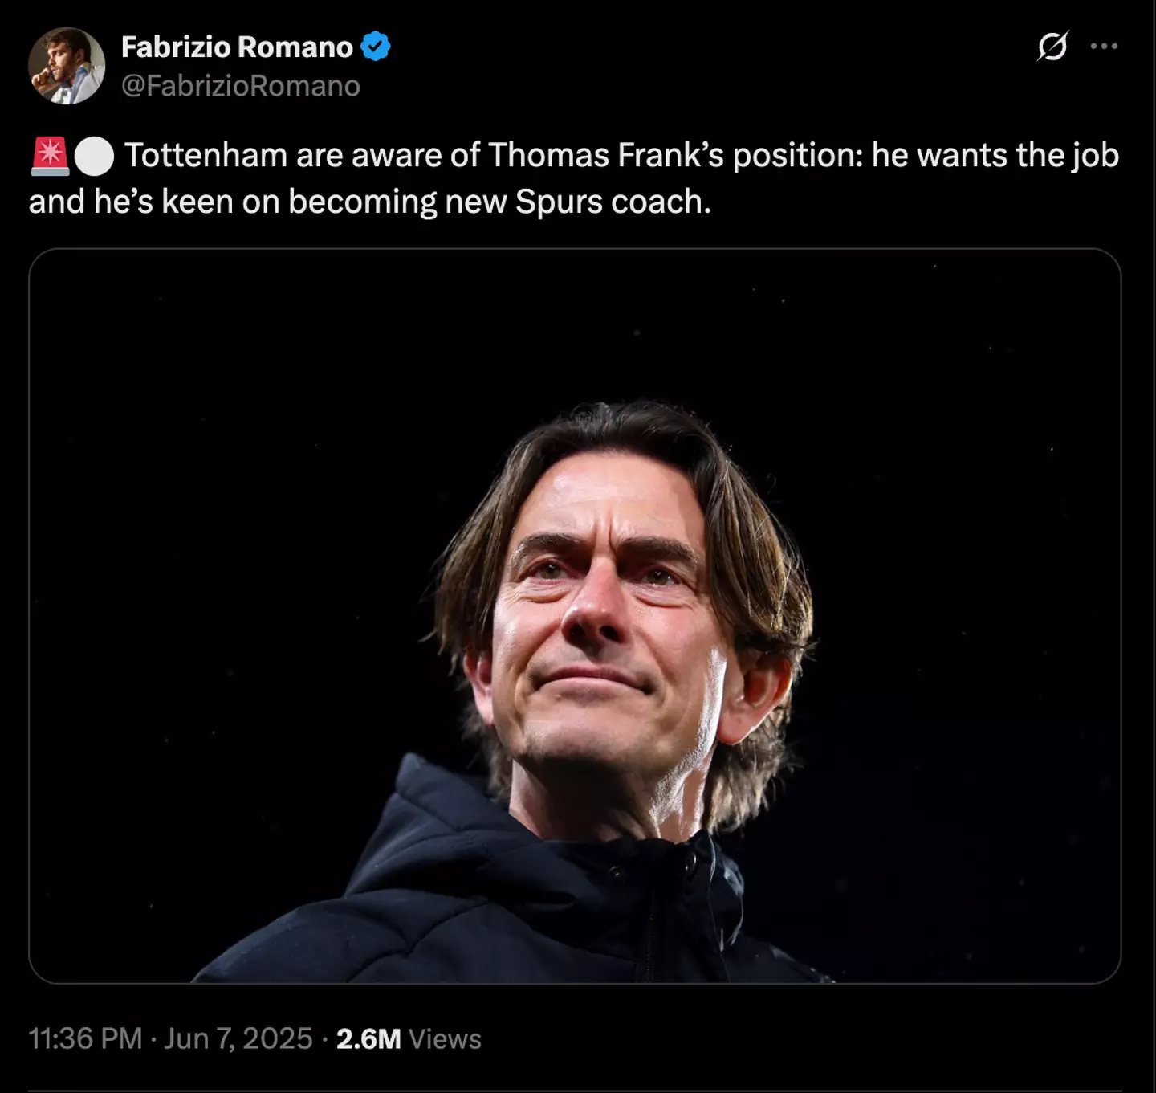This screenshot has height=1093, width=1156.
Task: Click the red siren emoji
Action: click(50, 156)
